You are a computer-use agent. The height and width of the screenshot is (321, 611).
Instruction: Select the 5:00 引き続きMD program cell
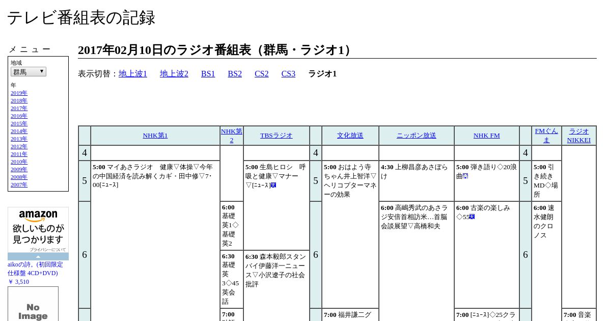(x=546, y=181)
